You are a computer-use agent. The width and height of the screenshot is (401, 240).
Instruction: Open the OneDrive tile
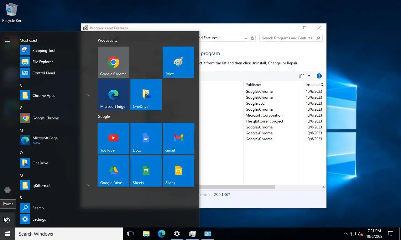point(146,95)
